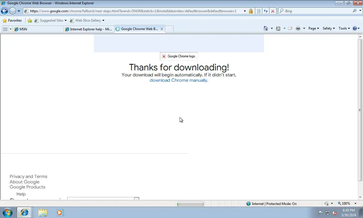
Task: Open About Google link
Action: click(24, 182)
